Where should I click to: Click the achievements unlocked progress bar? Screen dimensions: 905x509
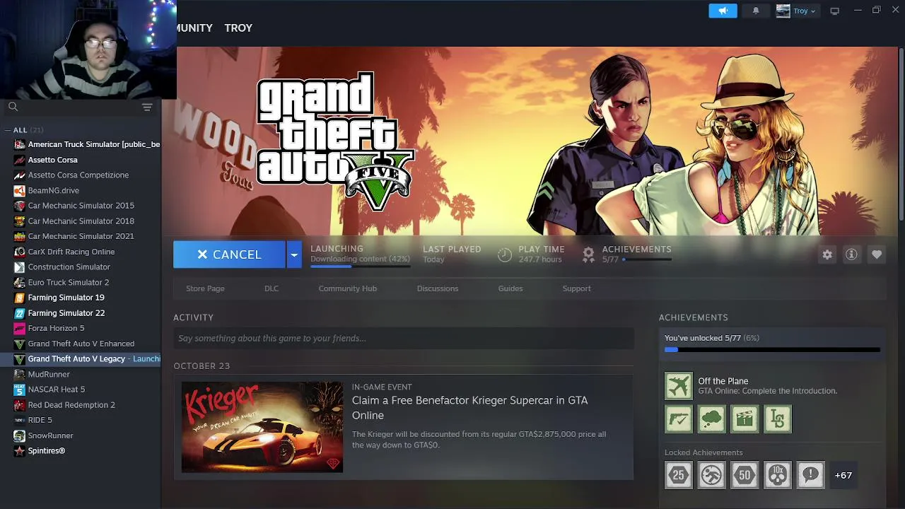772,349
